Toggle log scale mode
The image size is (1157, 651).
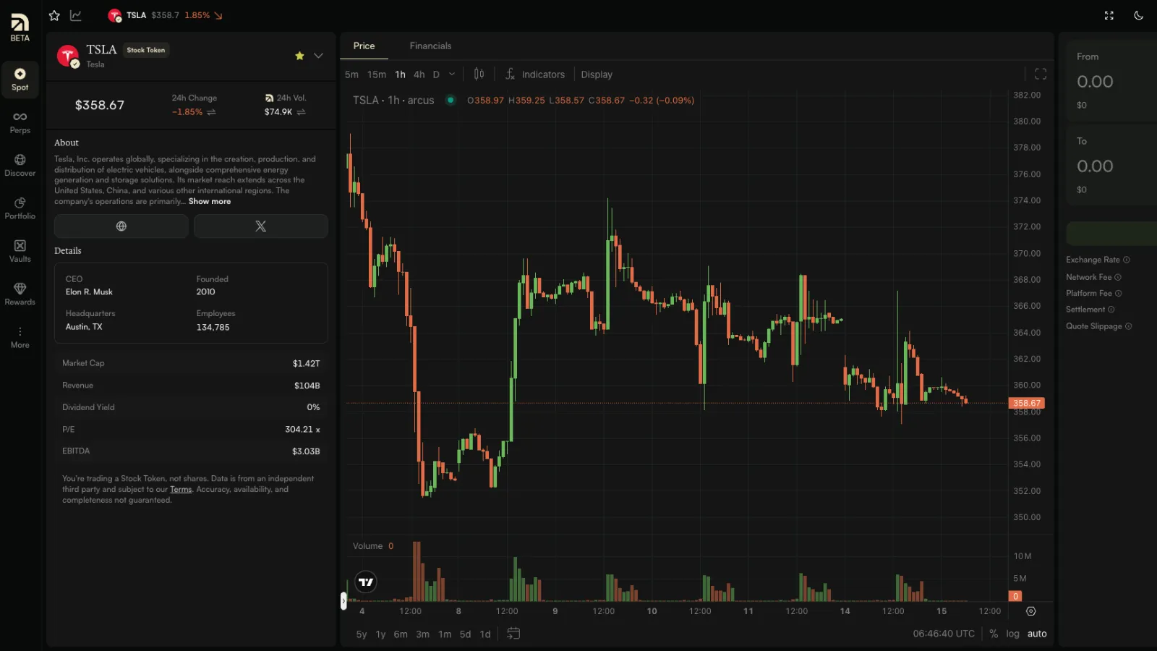coord(1012,634)
